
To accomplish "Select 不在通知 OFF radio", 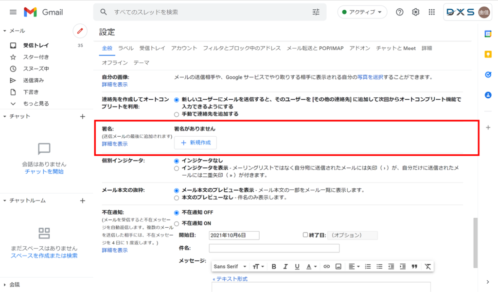I will click(x=177, y=213).
